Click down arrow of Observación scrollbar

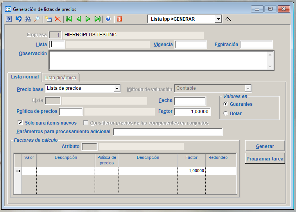(270, 67)
